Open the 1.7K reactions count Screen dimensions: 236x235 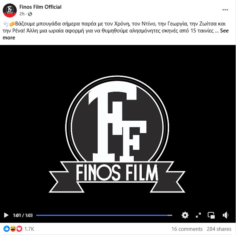[29, 229]
